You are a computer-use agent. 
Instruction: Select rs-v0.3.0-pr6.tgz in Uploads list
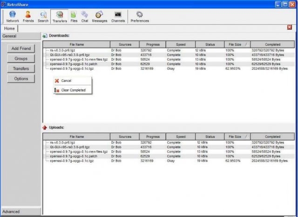click(62, 142)
